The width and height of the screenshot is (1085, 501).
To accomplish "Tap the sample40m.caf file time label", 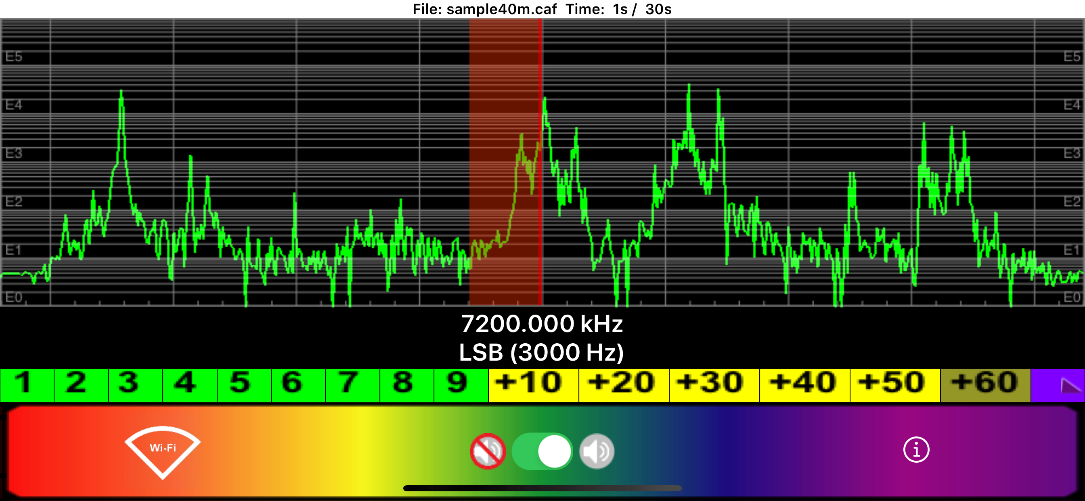I will tap(542, 9).
